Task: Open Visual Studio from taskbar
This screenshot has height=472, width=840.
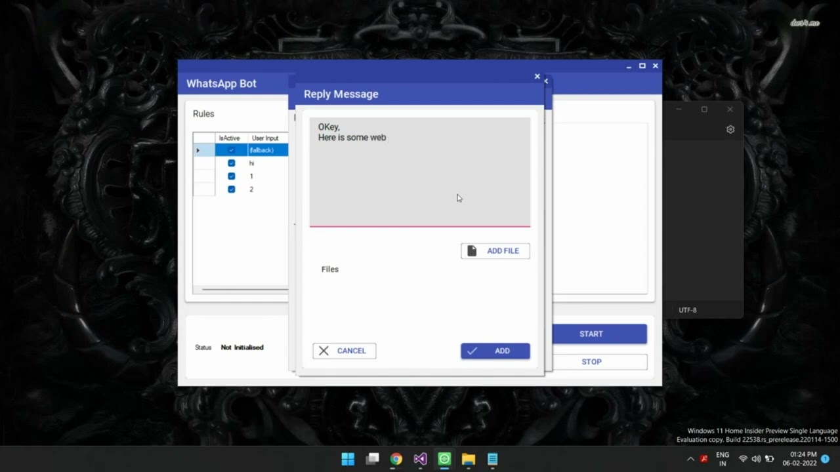Action: (x=420, y=459)
